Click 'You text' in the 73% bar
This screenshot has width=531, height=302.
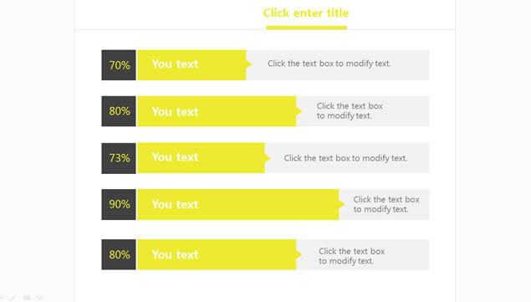pyautogui.click(x=175, y=157)
